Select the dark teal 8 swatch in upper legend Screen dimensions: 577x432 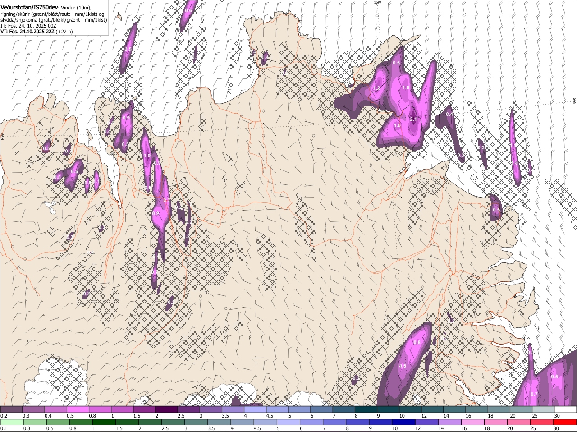click(366, 409)
